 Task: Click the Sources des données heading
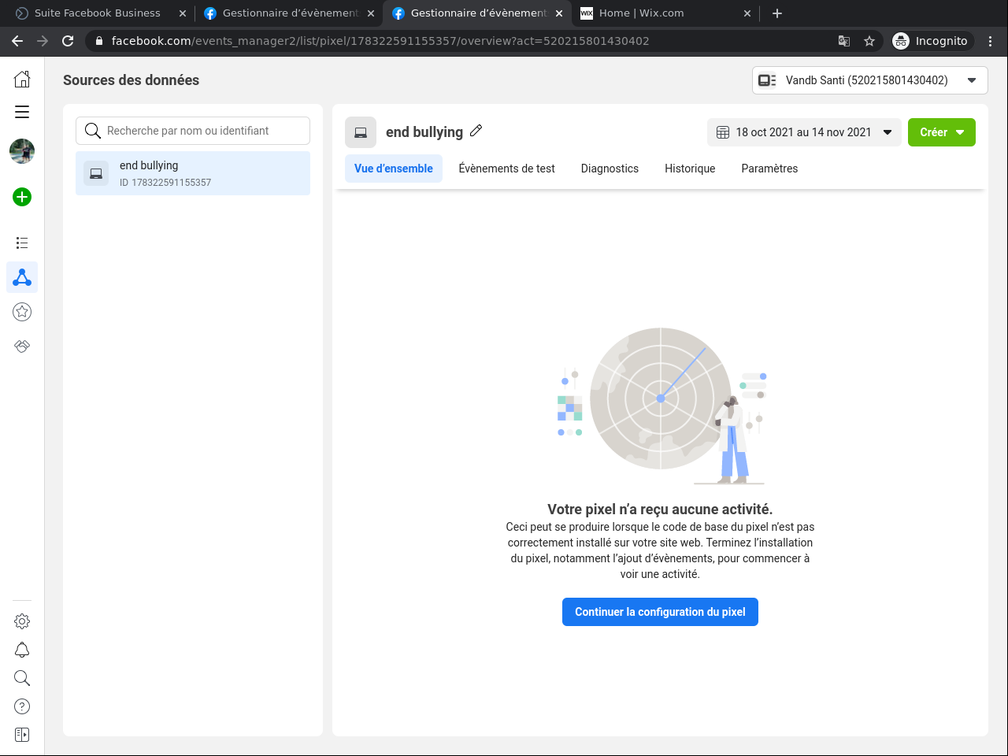(131, 80)
